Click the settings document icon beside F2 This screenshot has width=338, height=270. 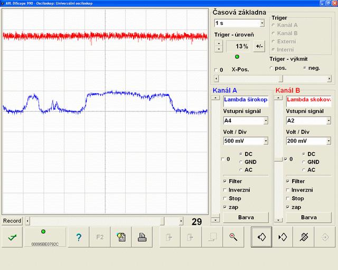click(120, 237)
